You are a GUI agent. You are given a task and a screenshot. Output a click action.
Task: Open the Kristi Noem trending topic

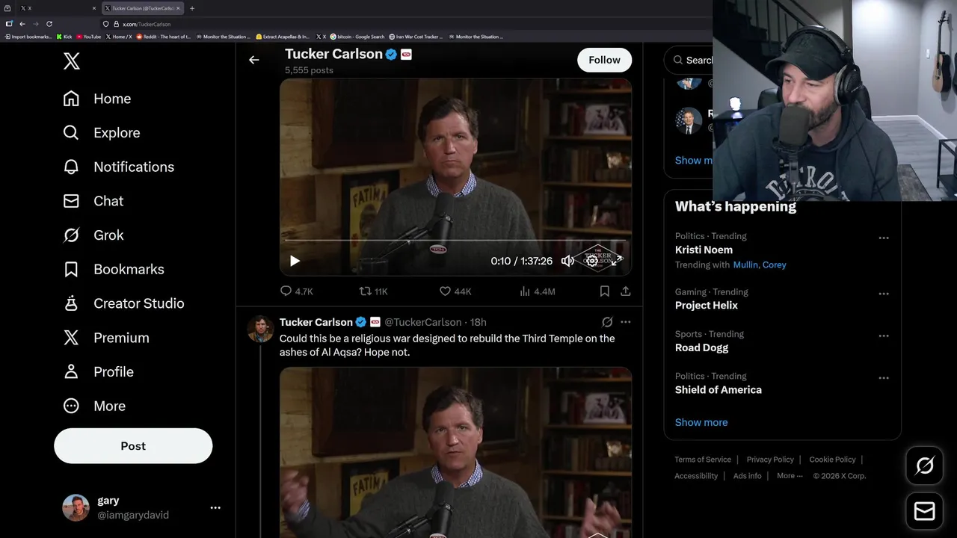click(x=704, y=250)
